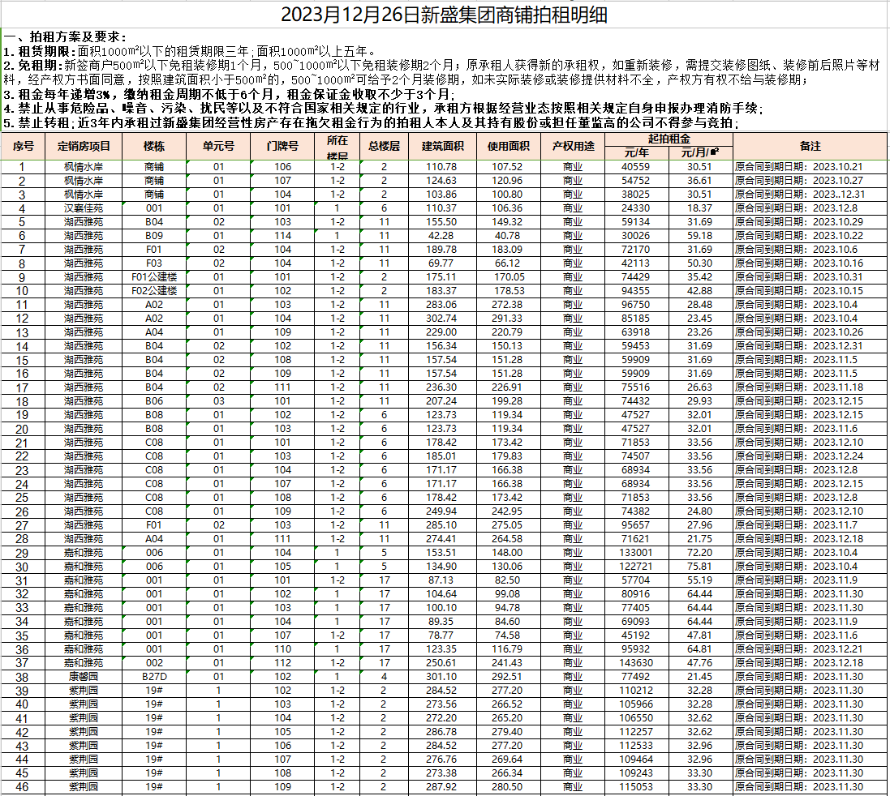Image resolution: width=890 pixels, height=796 pixels.
Task: Click row number 46 cell
Action: click(x=23, y=787)
